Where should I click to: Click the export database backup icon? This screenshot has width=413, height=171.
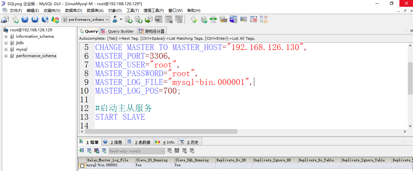[139, 19]
